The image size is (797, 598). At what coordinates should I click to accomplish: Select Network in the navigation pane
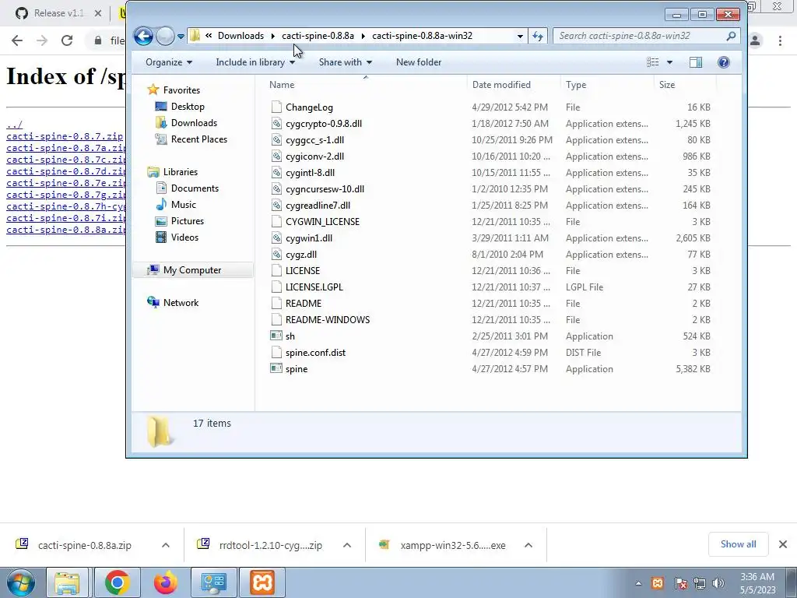pos(181,303)
